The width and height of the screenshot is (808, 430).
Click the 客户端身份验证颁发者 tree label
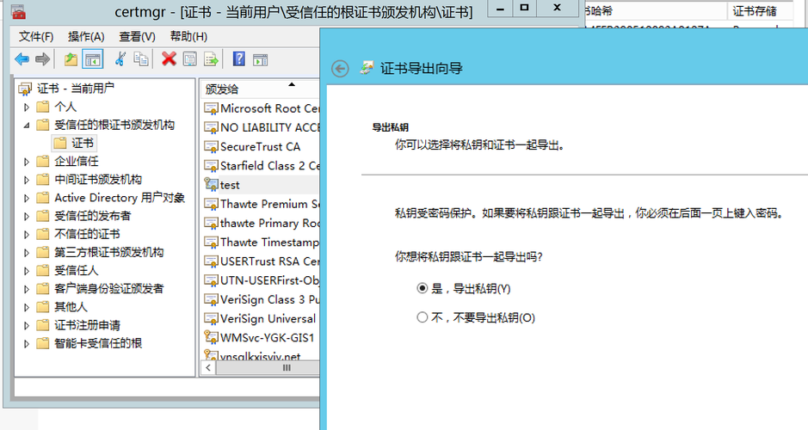pyautogui.click(x=108, y=288)
